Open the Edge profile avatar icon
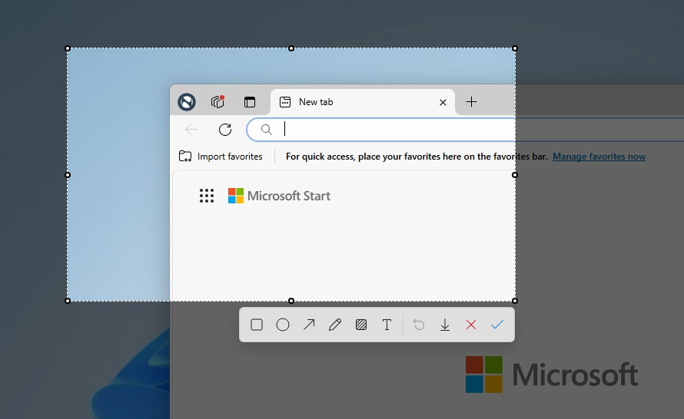The image size is (684, 419). (x=187, y=102)
